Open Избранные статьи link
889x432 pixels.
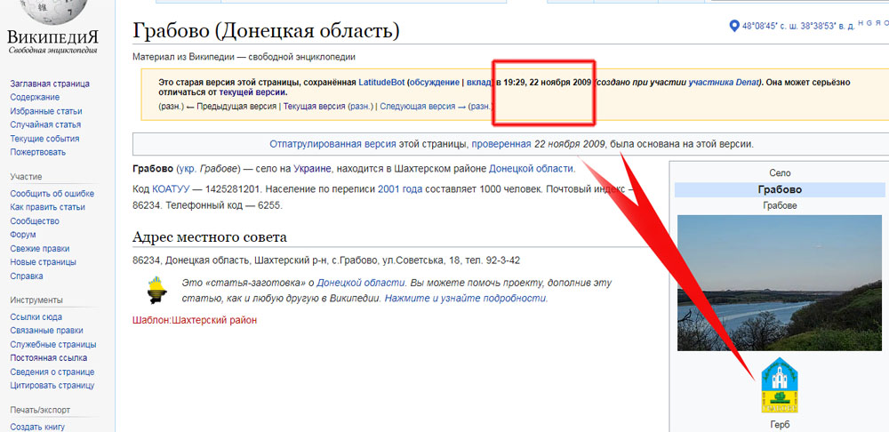click(46, 111)
